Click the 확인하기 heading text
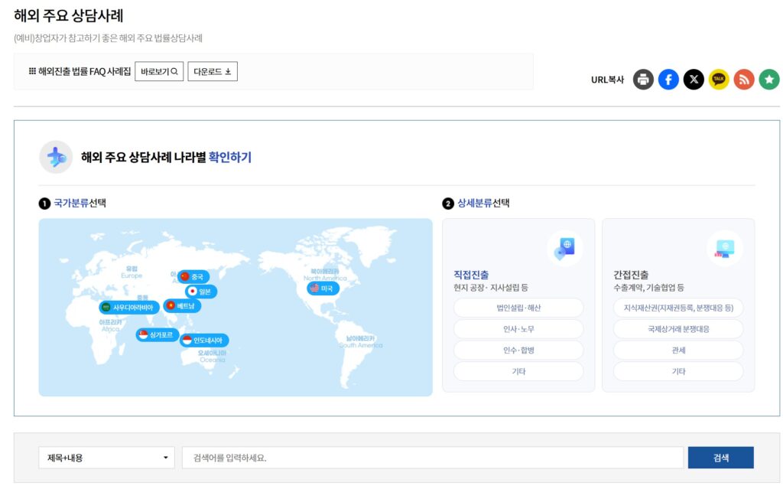This screenshot has height=489, width=783. click(x=229, y=157)
